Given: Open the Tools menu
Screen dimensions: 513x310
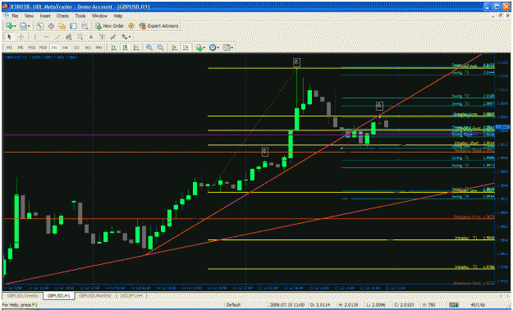Looking at the screenshot, I should click(80, 16).
